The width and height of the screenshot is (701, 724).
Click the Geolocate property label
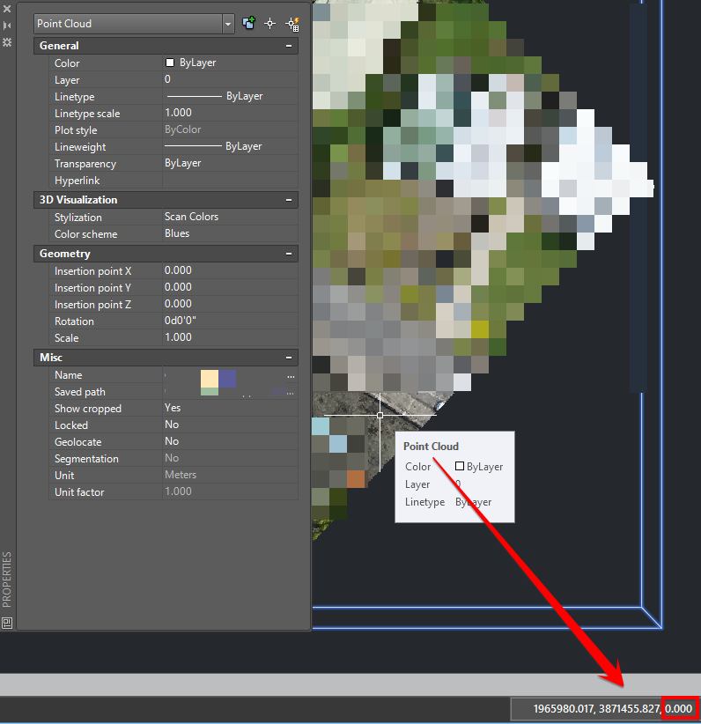[x=78, y=442]
